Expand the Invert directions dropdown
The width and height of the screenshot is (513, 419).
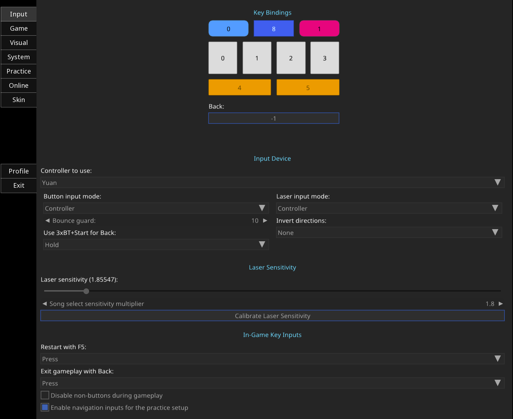(x=389, y=233)
